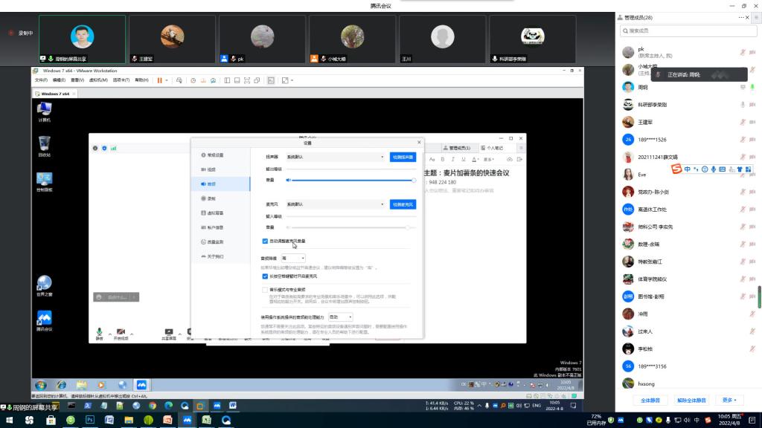Enable the music mode and professional audio checkbox
The image size is (762, 428).
(x=265, y=290)
